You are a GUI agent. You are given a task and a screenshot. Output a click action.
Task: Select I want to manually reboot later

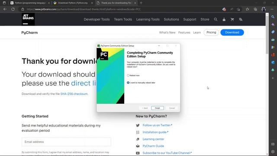click(128, 83)
